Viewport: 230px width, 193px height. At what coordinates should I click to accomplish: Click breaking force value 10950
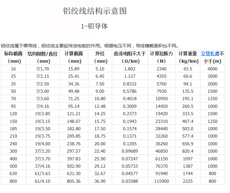tap(162, 99)
